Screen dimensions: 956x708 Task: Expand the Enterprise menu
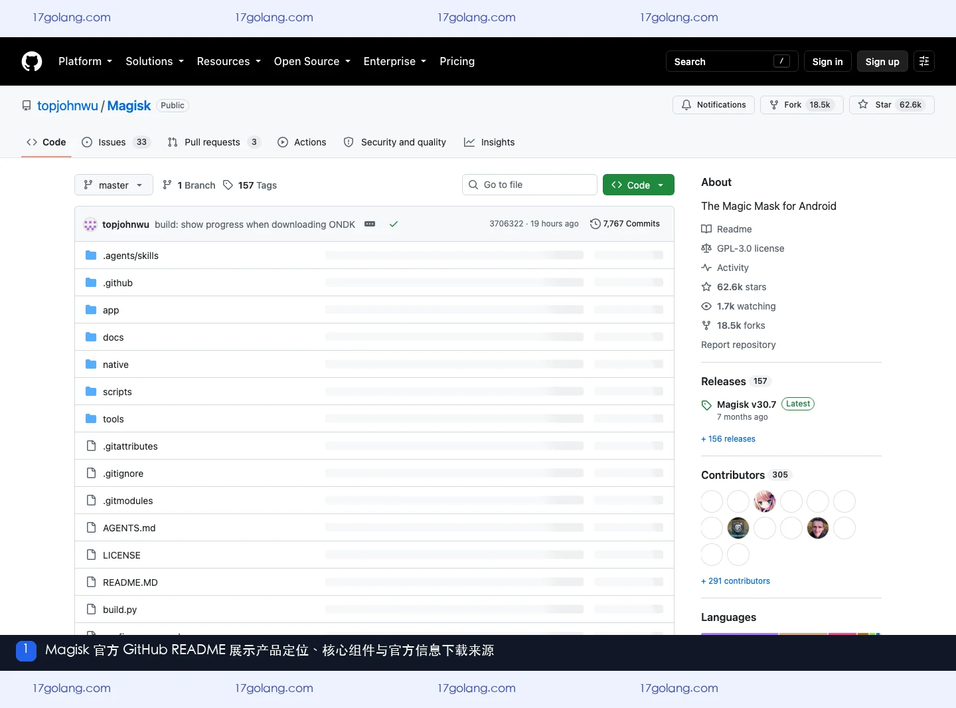pos(394,61)
